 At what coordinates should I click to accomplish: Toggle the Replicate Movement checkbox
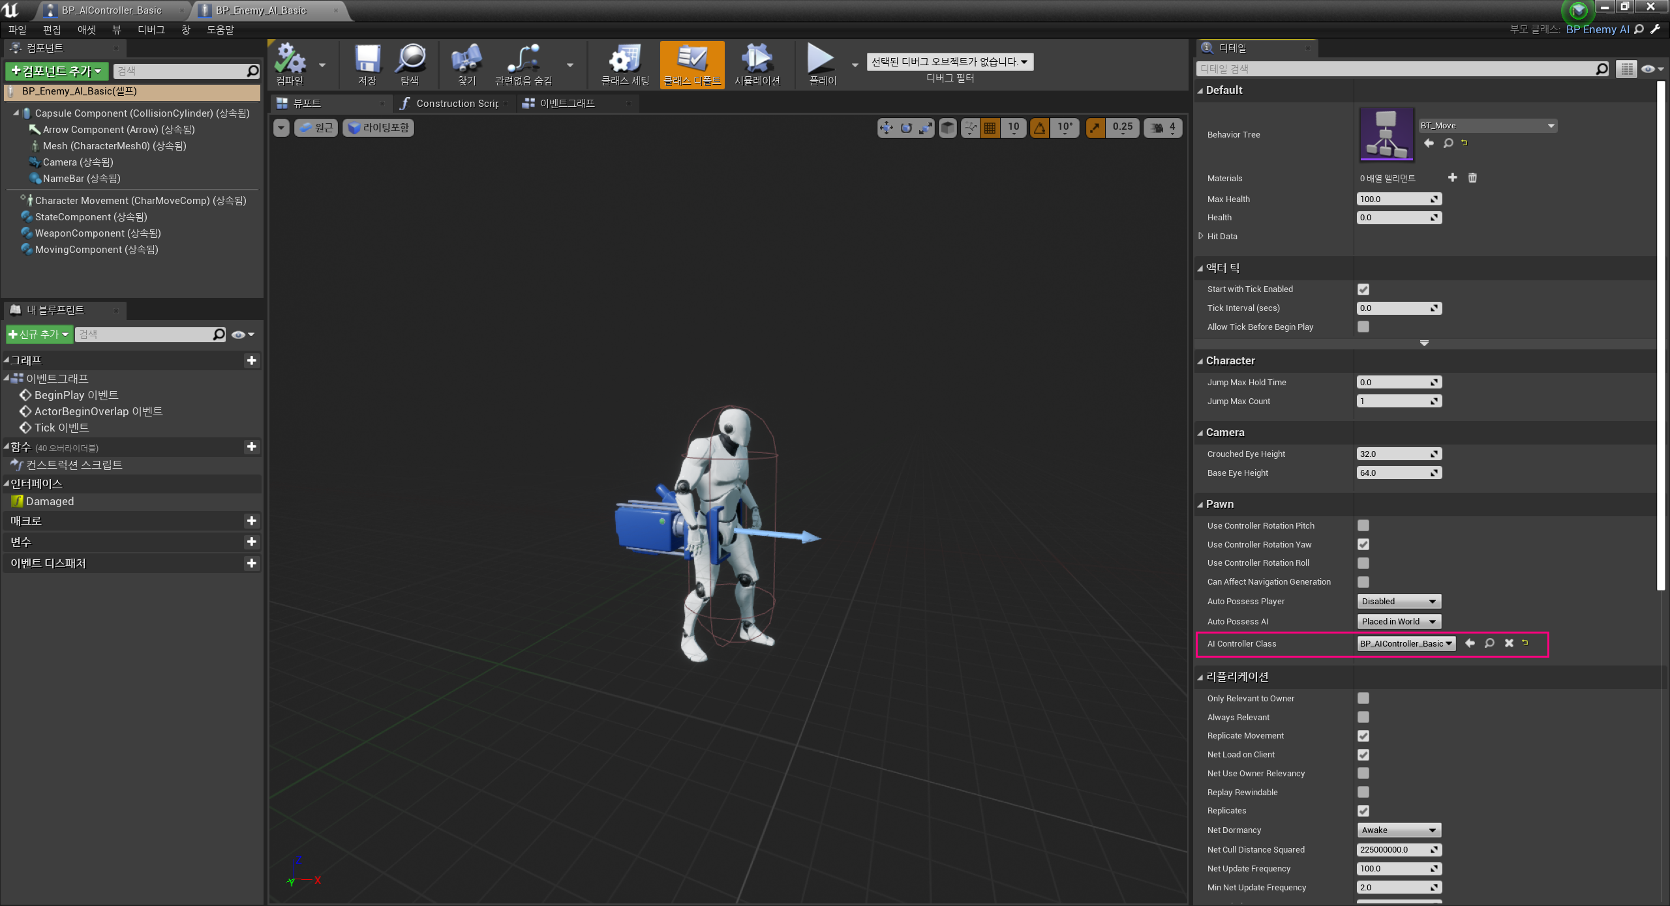(x=1363, y=736)
